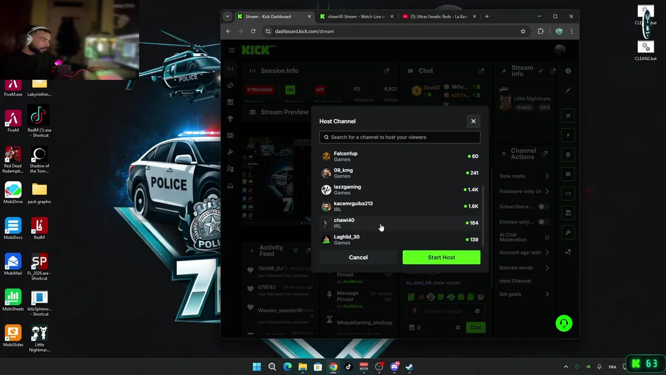The height and width of the screenshot is (375, 666).
Task: Toggle Subscribers-only chat switch
Action: coord(543,207)
